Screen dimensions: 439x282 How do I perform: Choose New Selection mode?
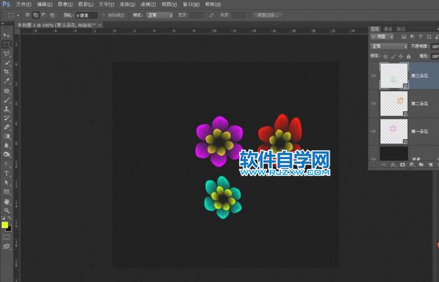[27, 15]
